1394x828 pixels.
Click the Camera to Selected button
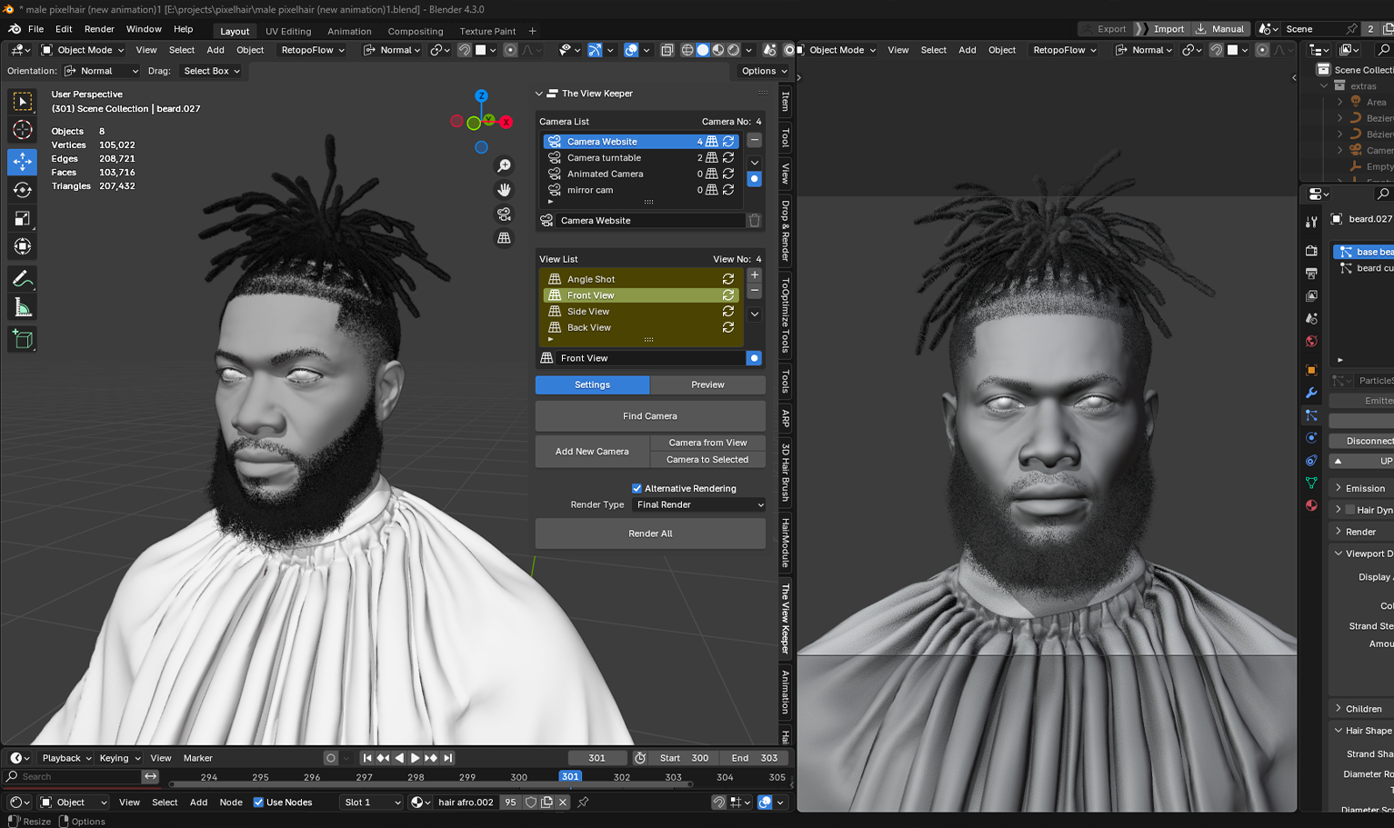707,459
